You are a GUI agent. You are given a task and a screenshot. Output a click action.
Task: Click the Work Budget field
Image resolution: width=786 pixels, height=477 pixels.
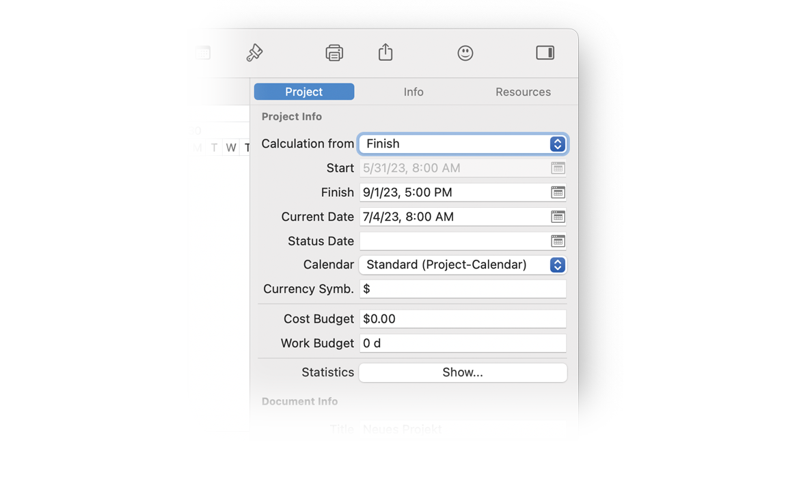tap(463, 343)
